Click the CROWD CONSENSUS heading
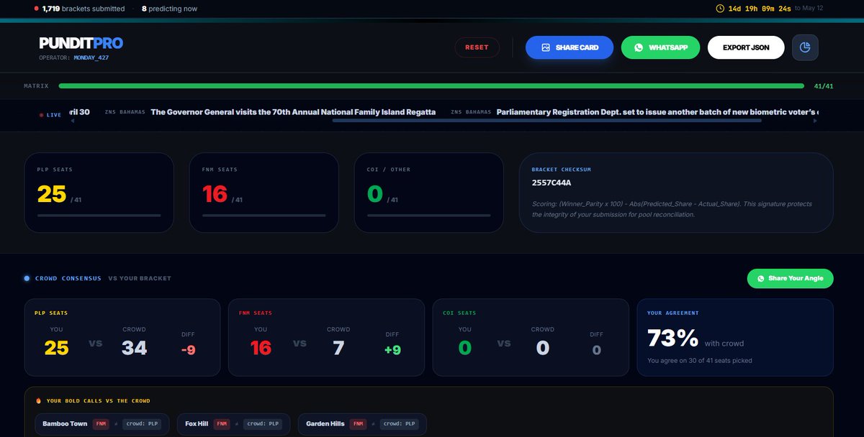This screenshot has width=864, height=437. [x=68, y=278]
